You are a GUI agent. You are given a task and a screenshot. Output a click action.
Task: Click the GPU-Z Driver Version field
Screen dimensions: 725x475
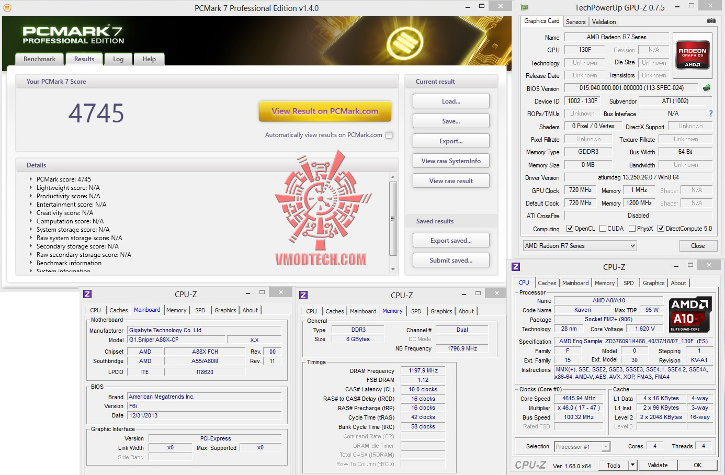638,177
